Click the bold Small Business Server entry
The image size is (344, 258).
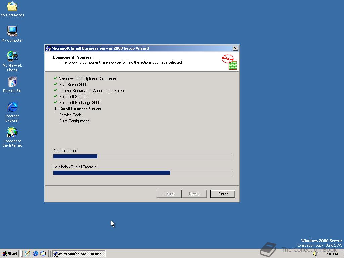[81, 109]
